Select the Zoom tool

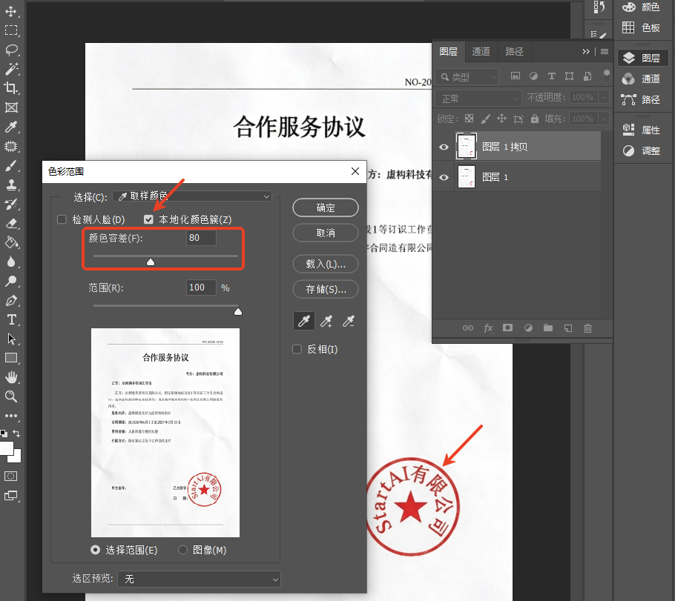tap(11, 396)
